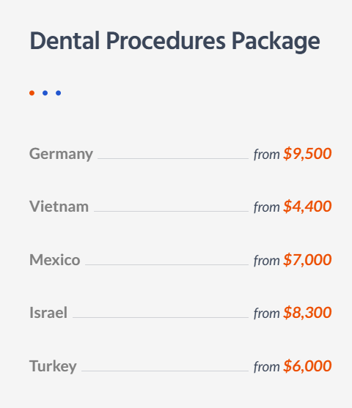This screenshot has height=408, width=352.
Task: Click the divider line in Turkey row
Action: pyautogui.click(x=165, y=371)
